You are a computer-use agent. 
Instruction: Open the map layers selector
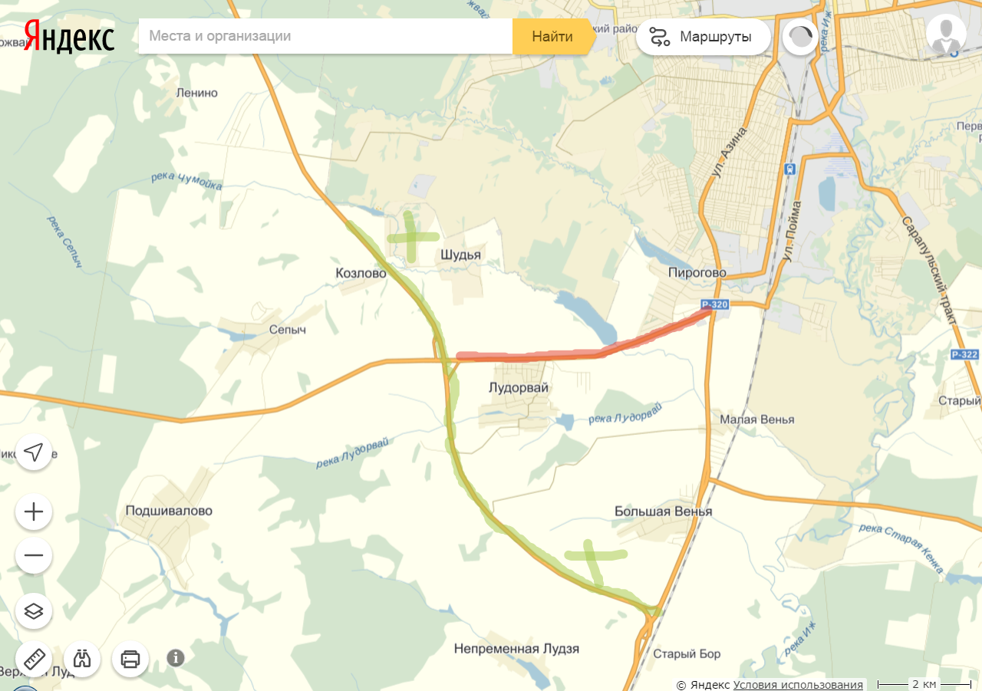tap(34, 611)
